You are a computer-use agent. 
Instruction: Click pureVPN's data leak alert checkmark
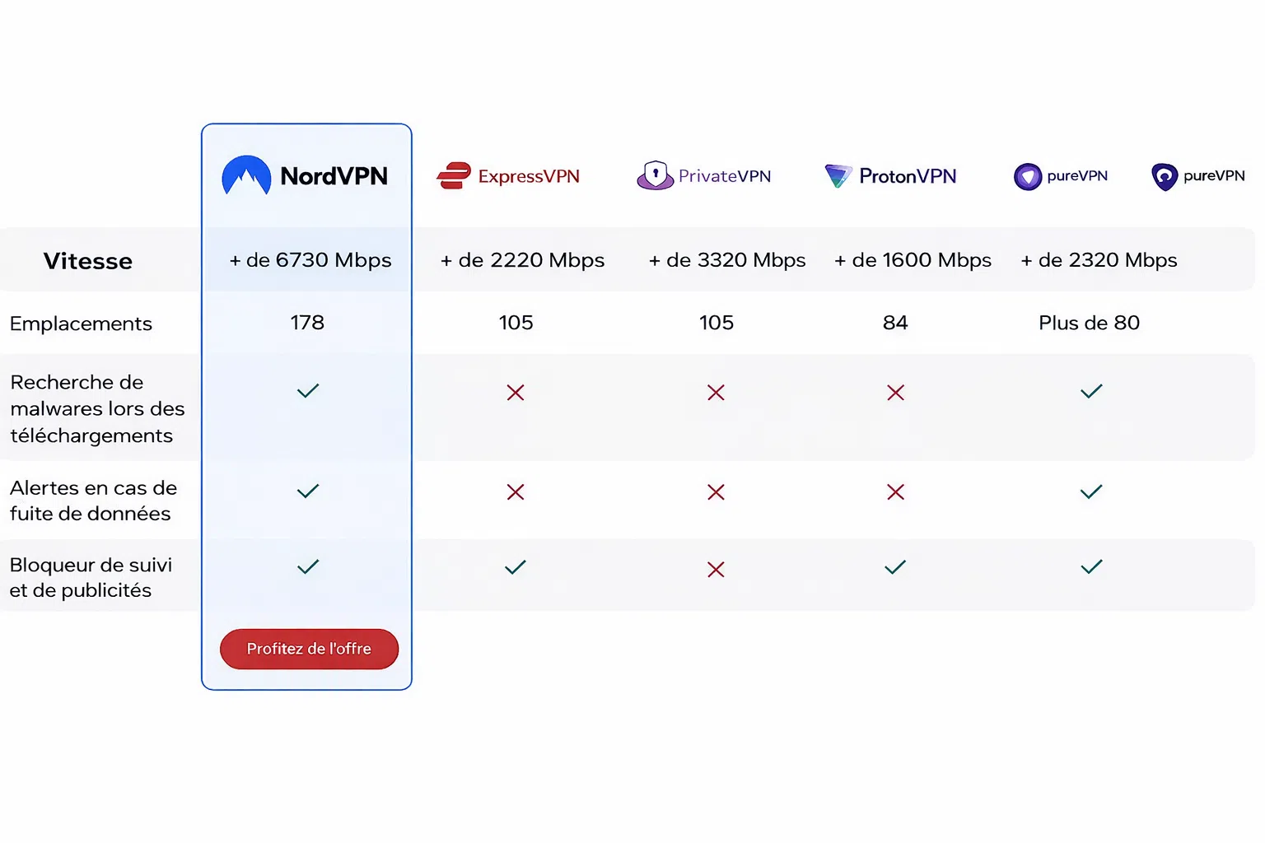coord(1091,491)
